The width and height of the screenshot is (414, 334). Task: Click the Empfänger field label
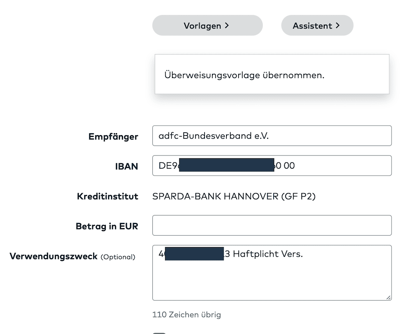pos(113,136)
